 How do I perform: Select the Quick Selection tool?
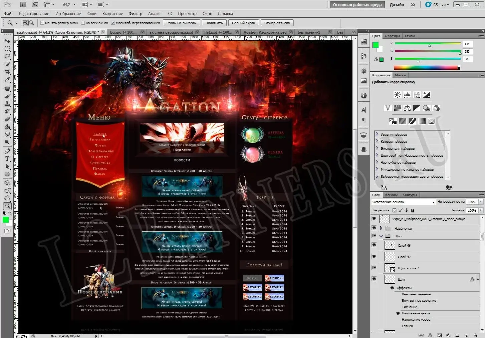(x=7, y=64)
